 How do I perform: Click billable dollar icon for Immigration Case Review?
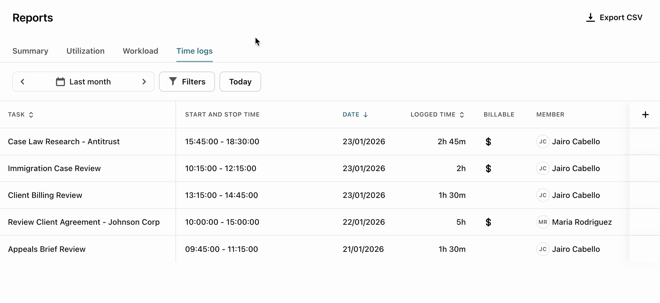pos(488,169)
